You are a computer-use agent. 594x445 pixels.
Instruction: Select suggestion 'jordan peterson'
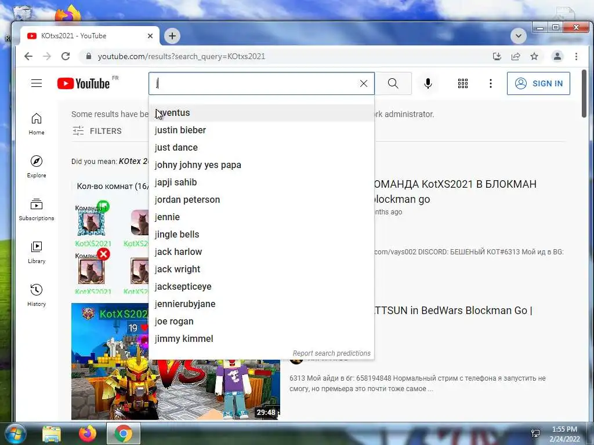(x=262, y=200)
